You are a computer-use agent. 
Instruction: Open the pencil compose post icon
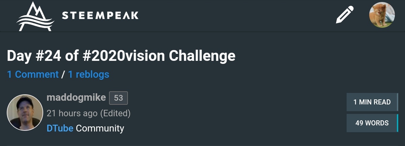click(345, 15)
